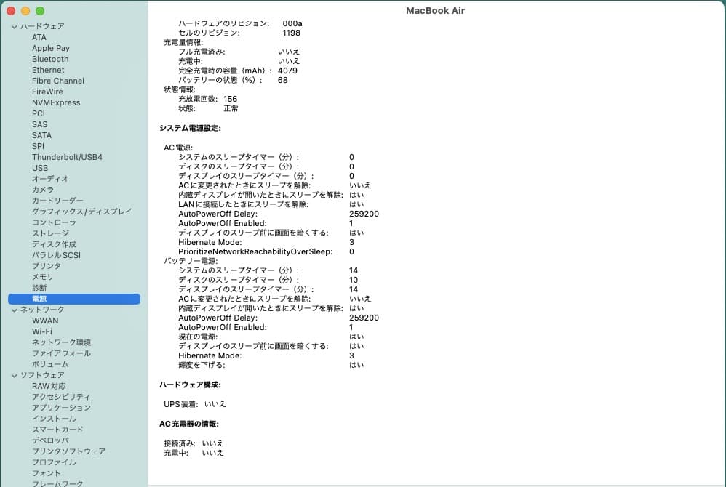
Task: Open Wi-Fi under ネットワーク
Action: [41, 331]
